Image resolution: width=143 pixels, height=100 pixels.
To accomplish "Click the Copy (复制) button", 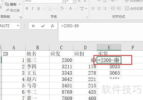I will point(11,4).
